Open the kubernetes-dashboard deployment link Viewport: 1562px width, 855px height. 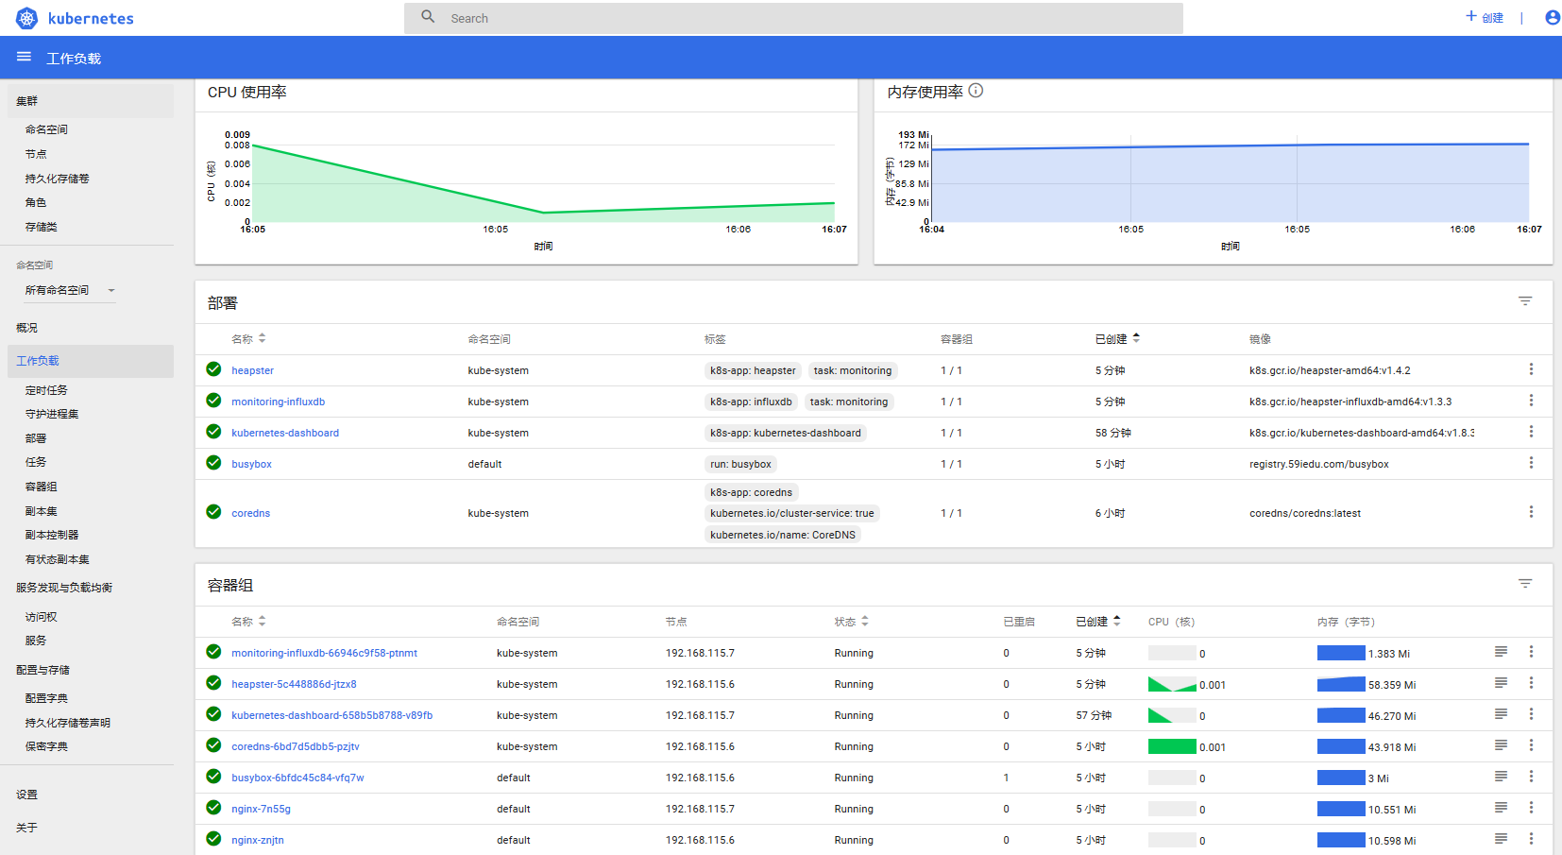[x=285, y=433]
